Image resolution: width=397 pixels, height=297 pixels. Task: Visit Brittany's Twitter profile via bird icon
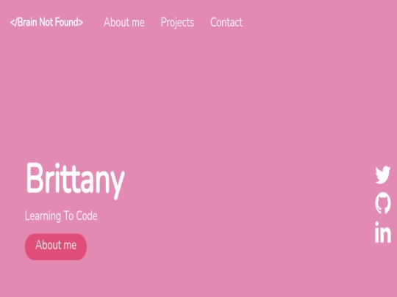coord(383,175)
